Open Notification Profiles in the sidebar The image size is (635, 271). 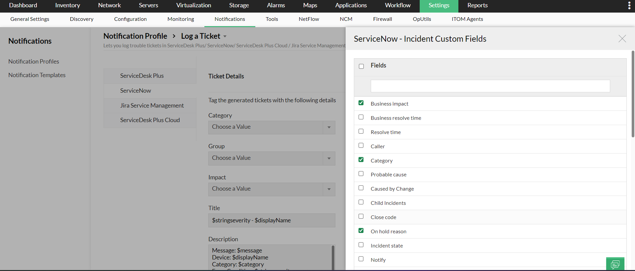(x=34, y=62)
